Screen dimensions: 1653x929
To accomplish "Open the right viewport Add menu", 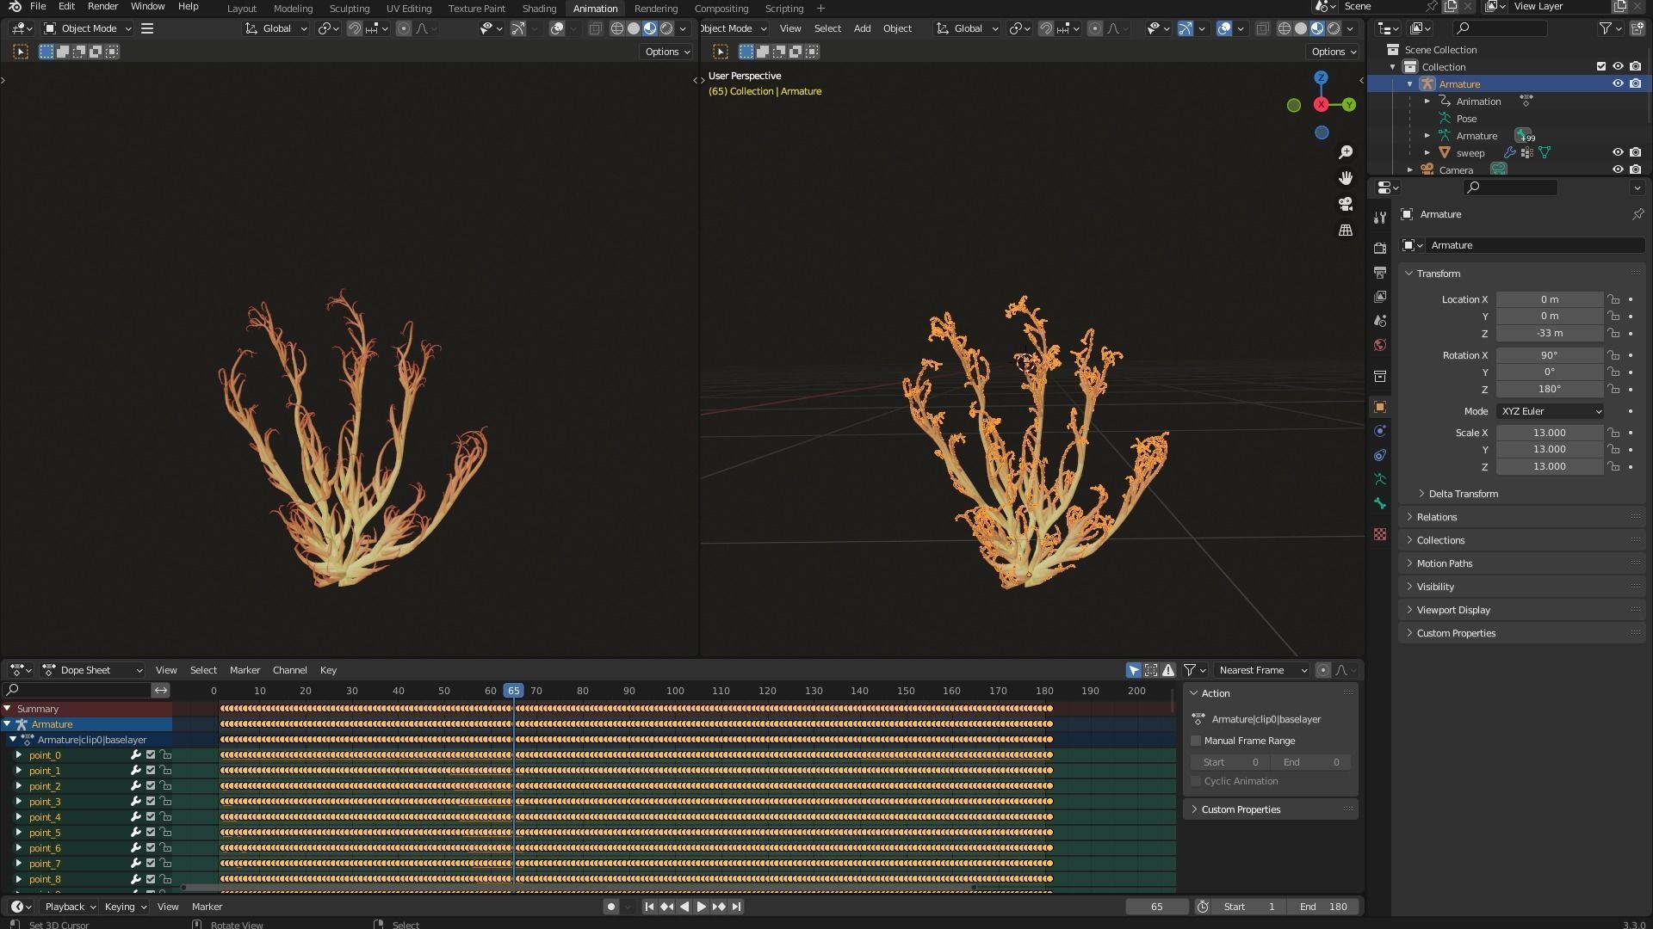I will click(x=862, y=28).
